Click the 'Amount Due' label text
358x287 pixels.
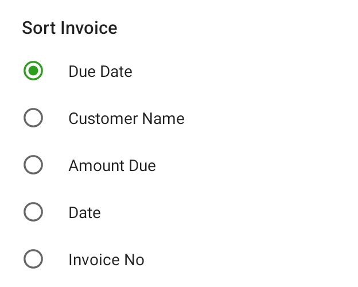click(x=112, y=166)
